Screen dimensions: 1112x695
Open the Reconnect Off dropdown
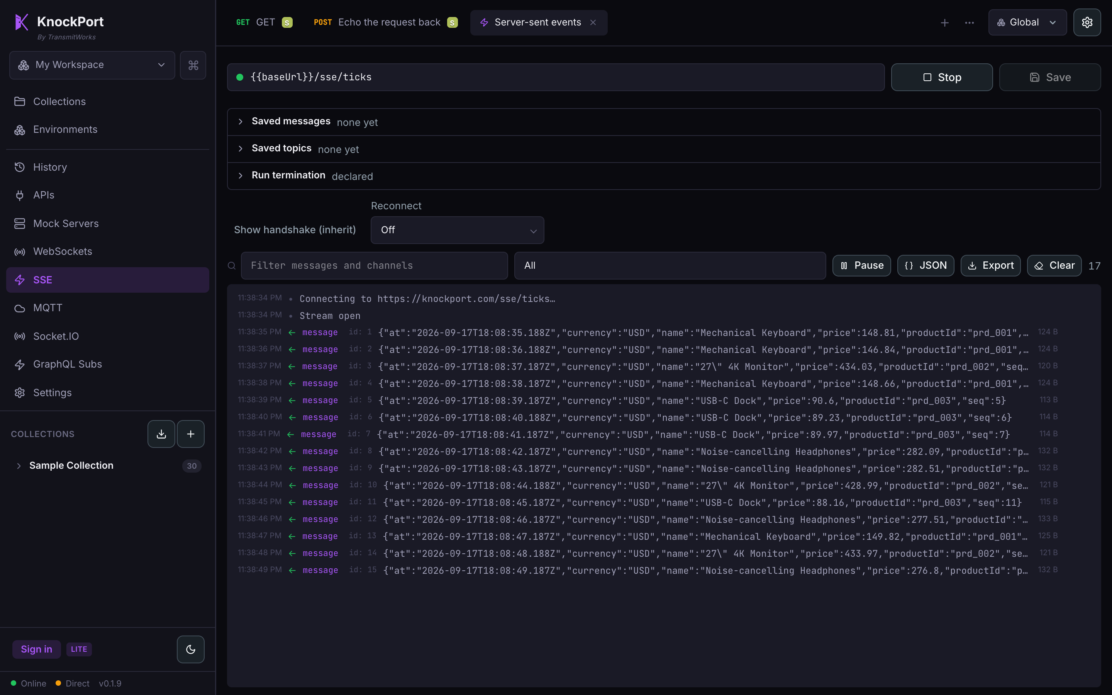[457, 230]
